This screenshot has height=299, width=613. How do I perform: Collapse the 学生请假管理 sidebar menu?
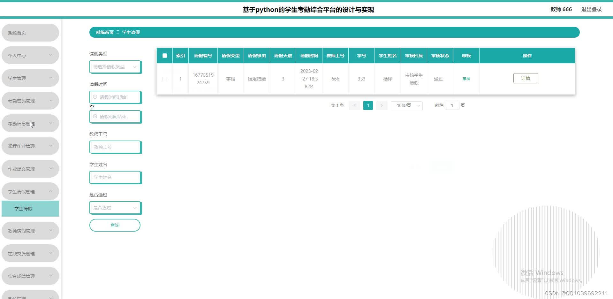point(30,191)
